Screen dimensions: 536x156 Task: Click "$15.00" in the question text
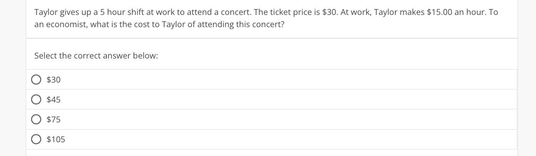(439, 12)
